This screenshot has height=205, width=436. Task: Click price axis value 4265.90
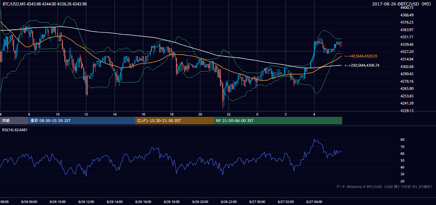407,88
